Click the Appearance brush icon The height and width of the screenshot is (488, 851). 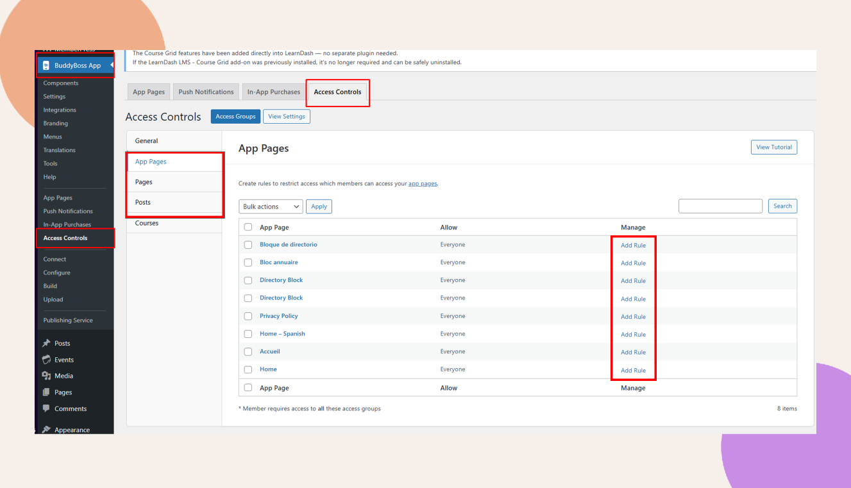tap(46, 430)
